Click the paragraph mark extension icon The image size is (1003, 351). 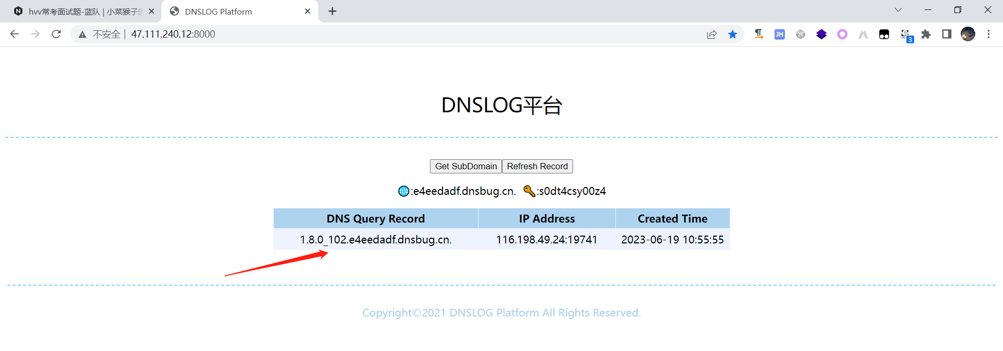(x=759, y=34)
